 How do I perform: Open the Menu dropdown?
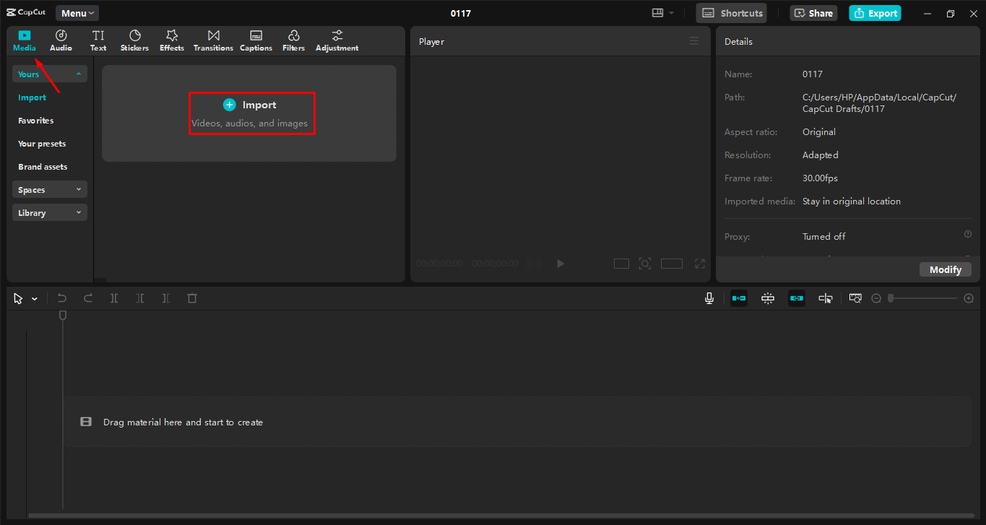pyautogui.click(x=77, y=12)
